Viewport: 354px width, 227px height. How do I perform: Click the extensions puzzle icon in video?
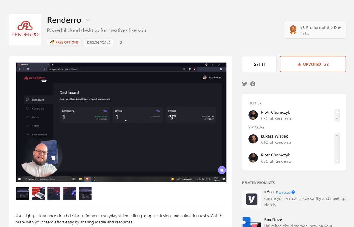221,69
